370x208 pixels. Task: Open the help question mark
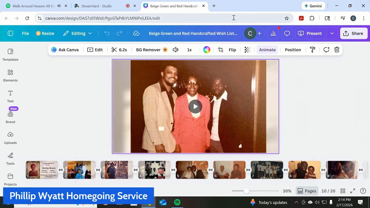tap(363, 191)
